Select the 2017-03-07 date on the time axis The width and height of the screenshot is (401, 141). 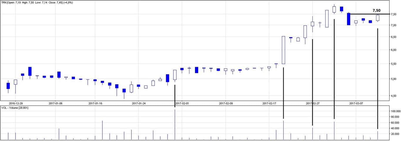coord(356,103)
